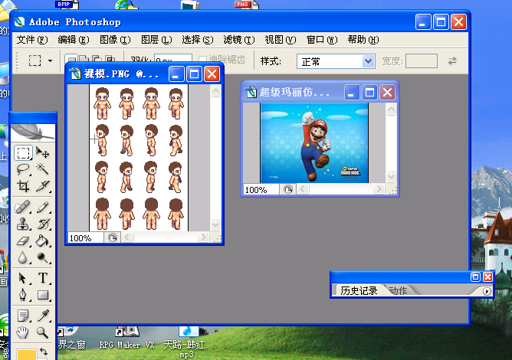Image resolution: width=512 pixels, height=360 pixels.
Task: Select the Path Selection tool
Action: [x=23, y=278]
